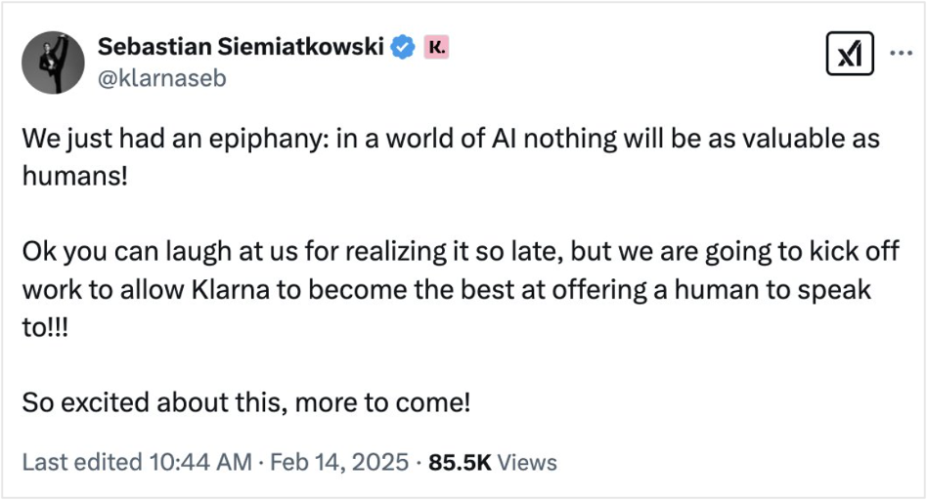Click the 10:44 AM timestamp

click(199, 462)
